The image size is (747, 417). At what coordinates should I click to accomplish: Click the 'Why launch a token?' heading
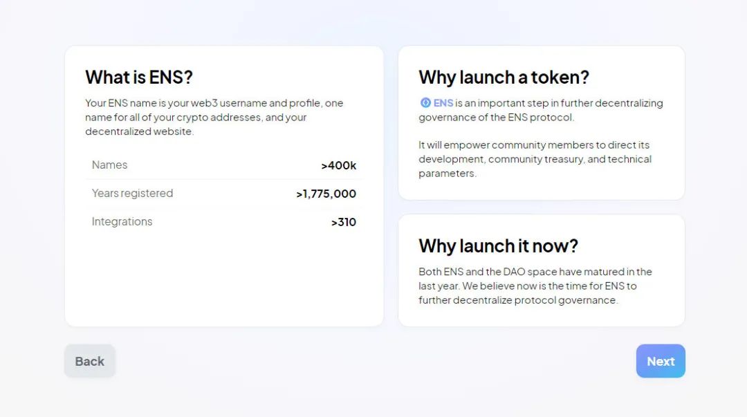click(x=504, y=77)
